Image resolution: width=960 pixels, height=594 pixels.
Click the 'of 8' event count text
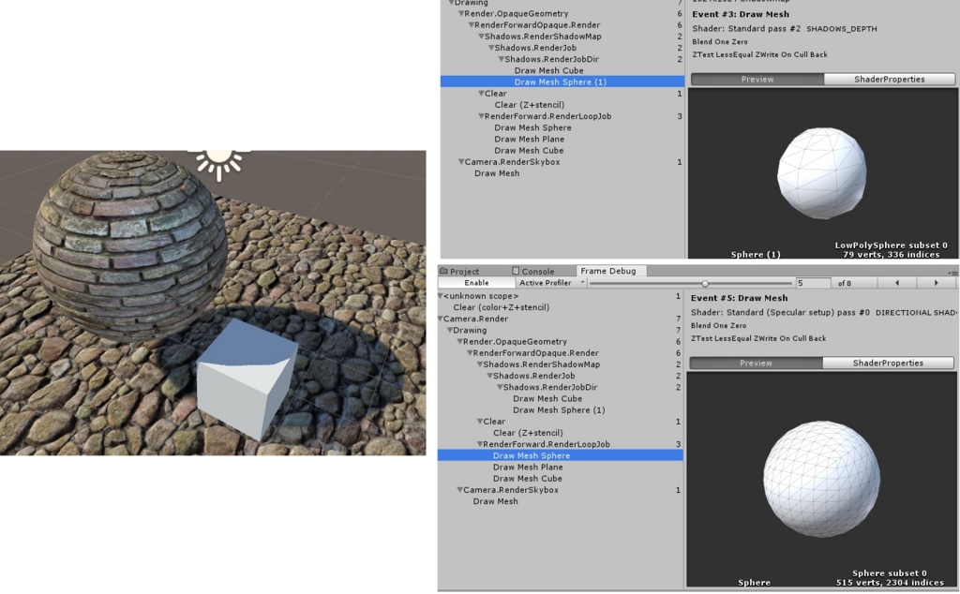pos(845,283)
